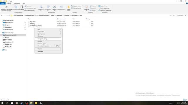Select This PC in the navigation pane
The image size is (188, 105).
[x=9, y=33]
